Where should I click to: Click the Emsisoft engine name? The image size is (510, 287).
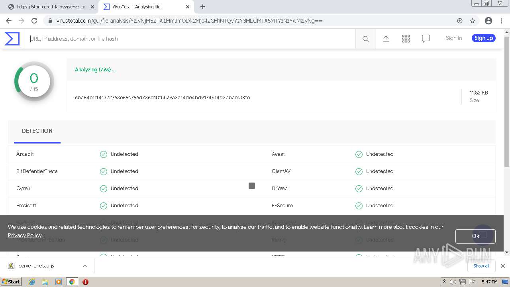[26, 205]
